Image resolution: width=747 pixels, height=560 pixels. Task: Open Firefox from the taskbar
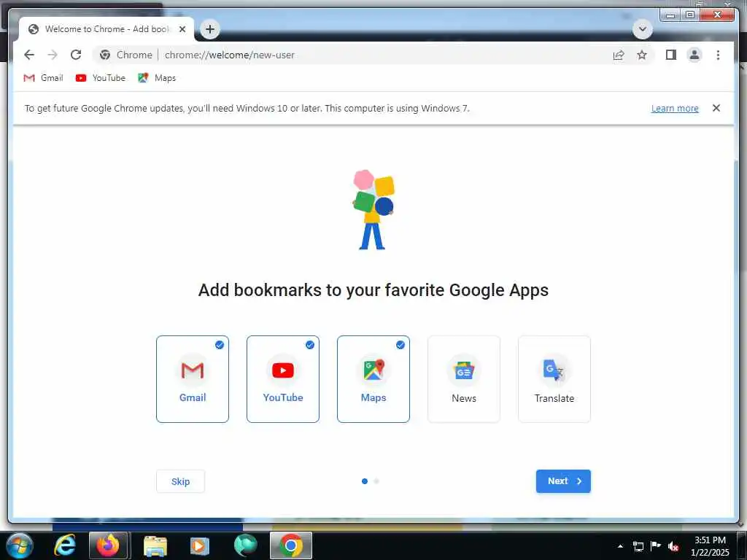pos(108,545)
